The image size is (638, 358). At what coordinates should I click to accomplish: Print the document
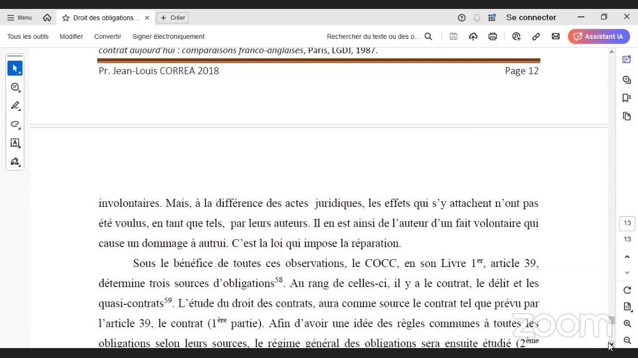pos(492,36)
